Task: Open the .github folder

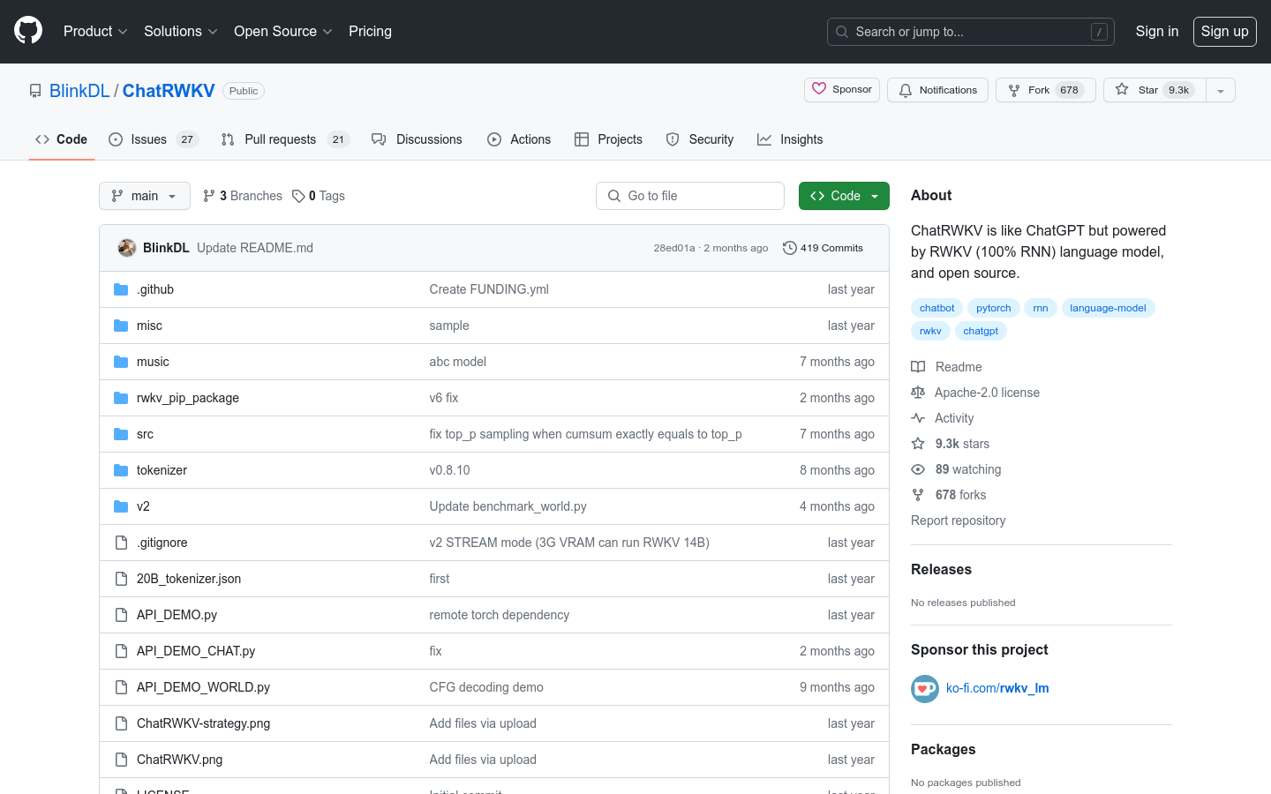Action: 155,289
